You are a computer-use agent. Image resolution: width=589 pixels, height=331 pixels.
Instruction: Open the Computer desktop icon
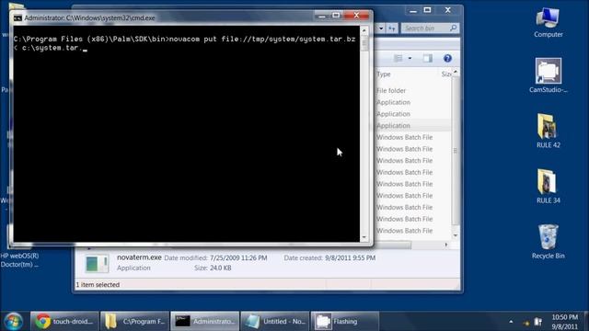tap(549, 22)
